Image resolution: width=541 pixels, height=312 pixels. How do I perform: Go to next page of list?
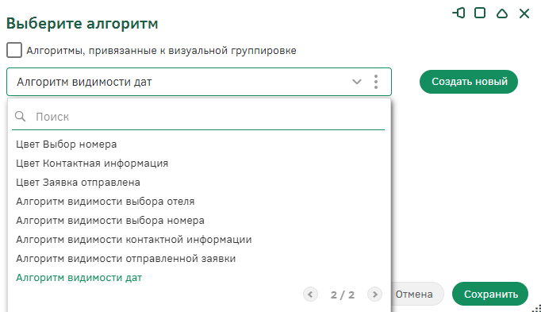tap(374, 295)
